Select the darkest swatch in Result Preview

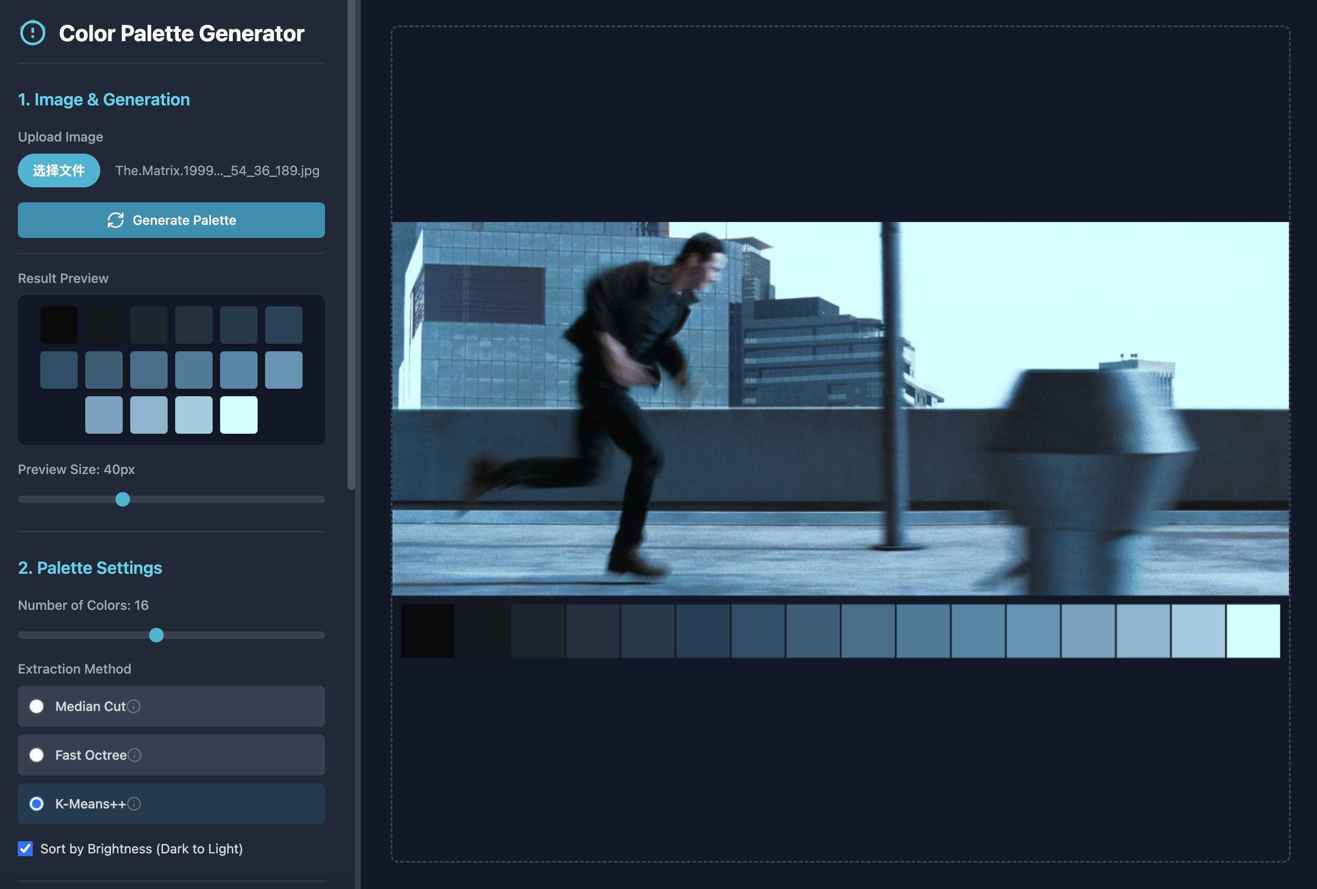tap(59, 324)
